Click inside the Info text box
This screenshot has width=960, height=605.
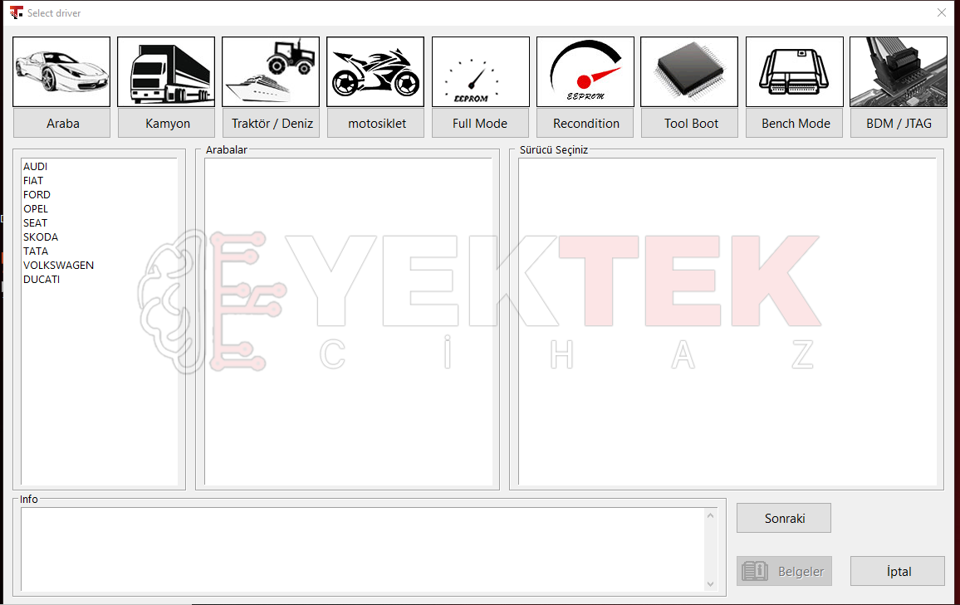click(363, 549)
